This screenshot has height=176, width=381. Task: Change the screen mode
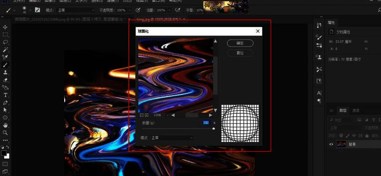[x=5, y=172]
